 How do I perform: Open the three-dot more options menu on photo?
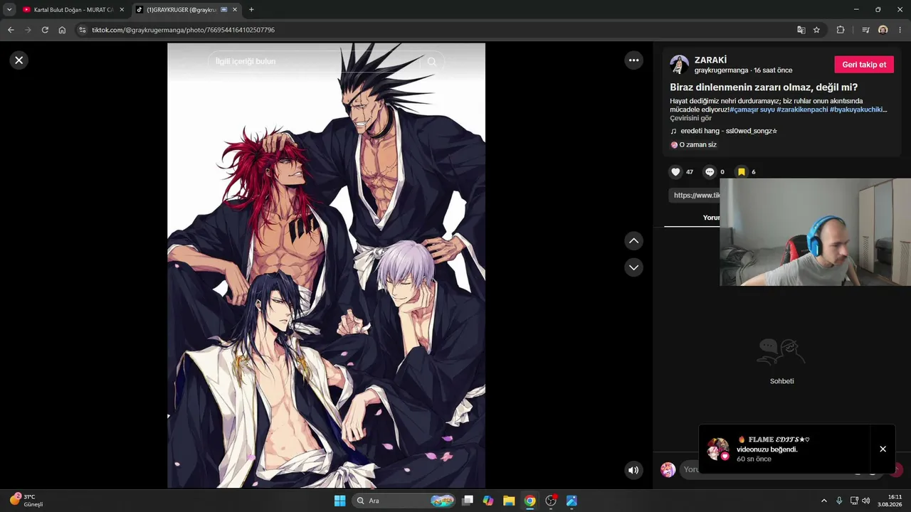(633, 60)
